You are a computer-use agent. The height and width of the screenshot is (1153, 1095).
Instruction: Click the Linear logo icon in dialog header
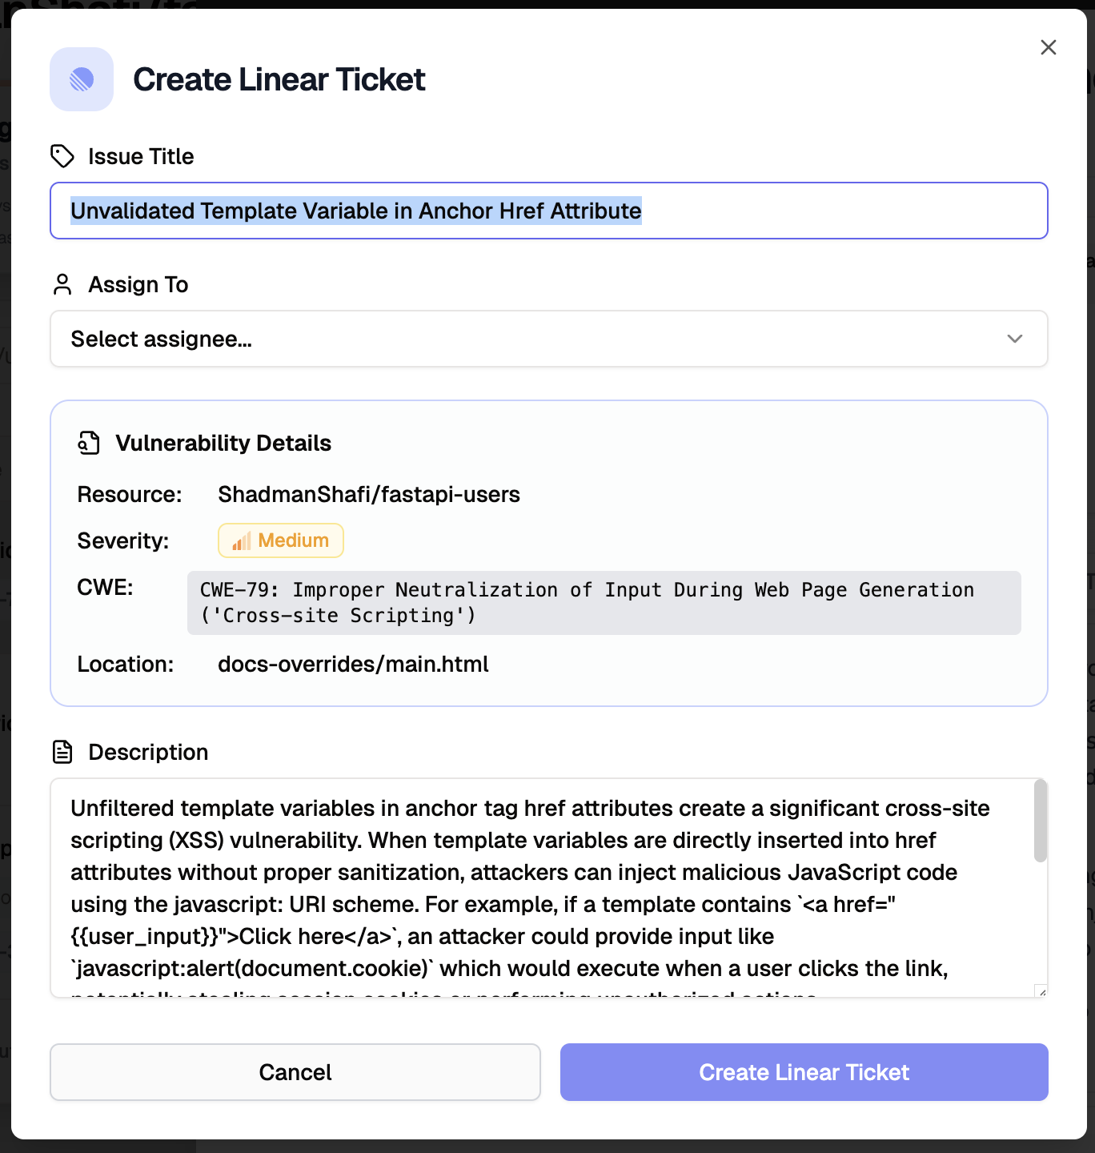click(81, 78)
